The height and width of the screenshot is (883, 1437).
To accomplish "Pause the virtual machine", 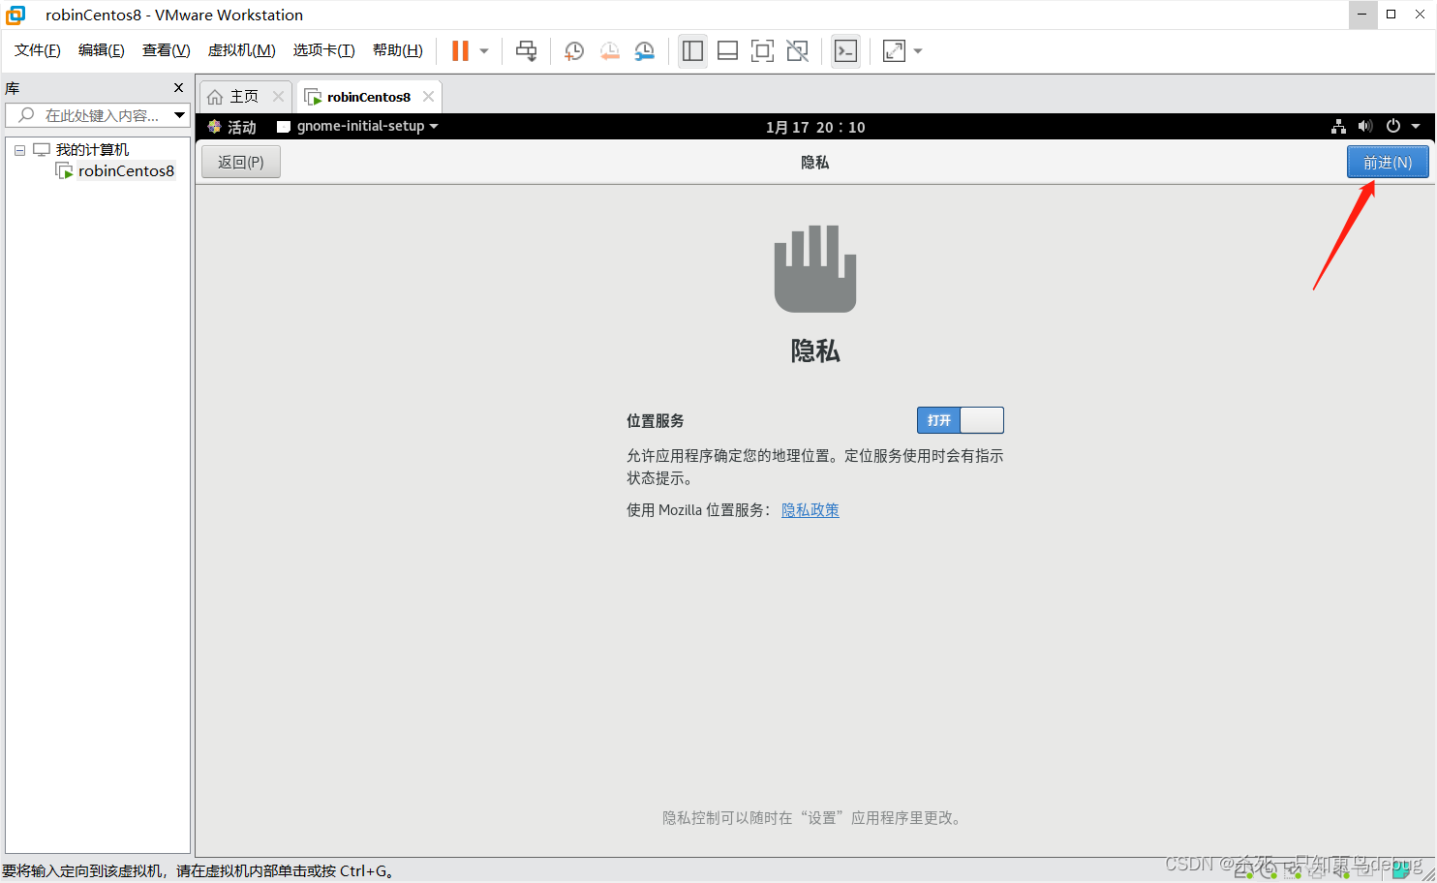I will tap(460, 50).
